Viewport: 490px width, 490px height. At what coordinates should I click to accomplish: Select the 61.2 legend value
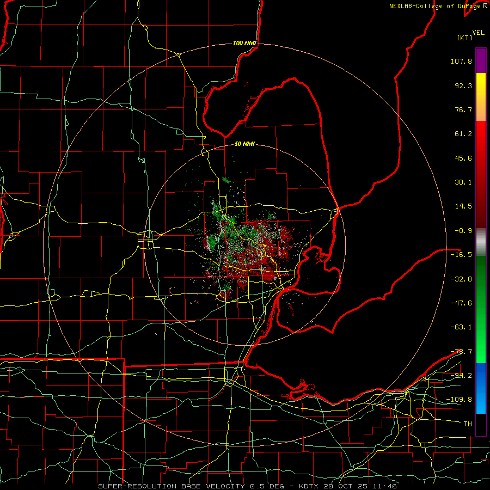(x=463, y=134)
